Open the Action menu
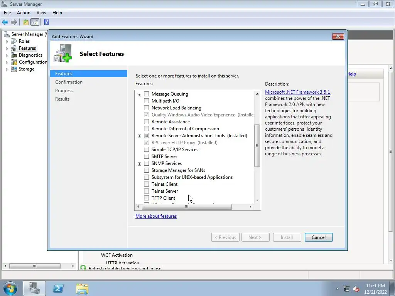 (24, 13)
